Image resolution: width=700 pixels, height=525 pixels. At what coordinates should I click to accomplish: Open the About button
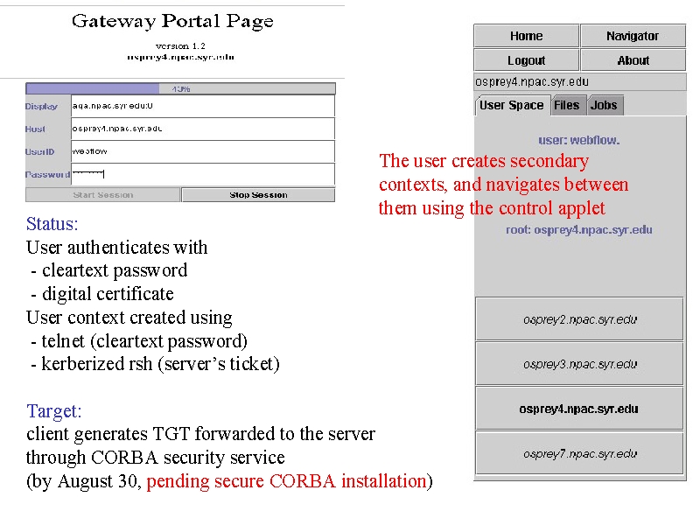coord(633,60)
